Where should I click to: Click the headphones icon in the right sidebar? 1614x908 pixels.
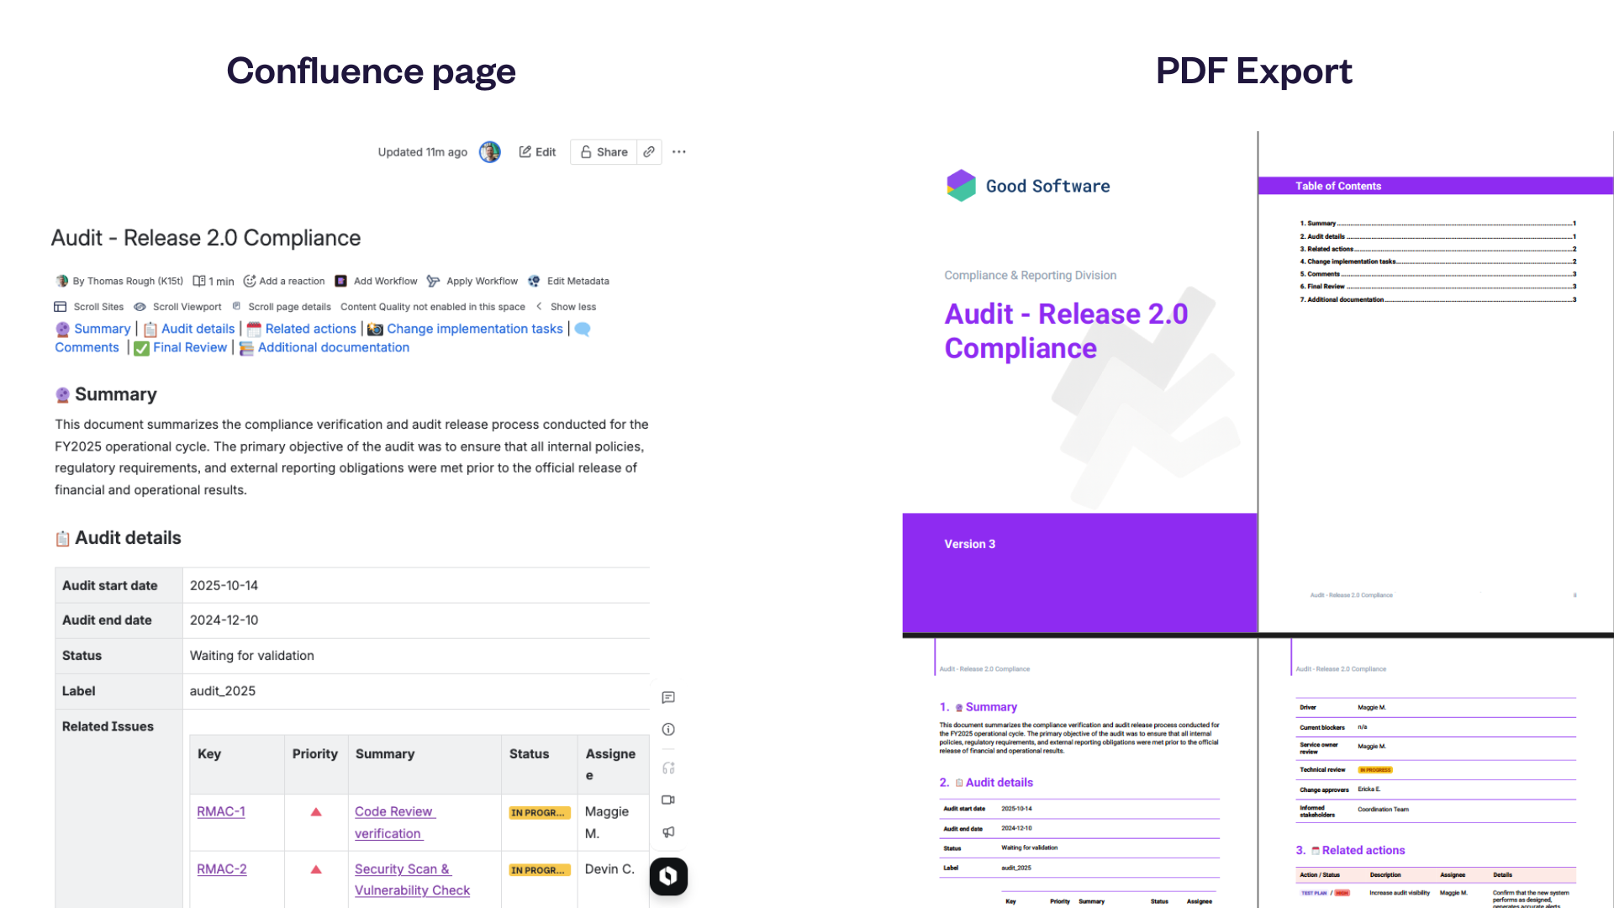click(x=668, y=768)
